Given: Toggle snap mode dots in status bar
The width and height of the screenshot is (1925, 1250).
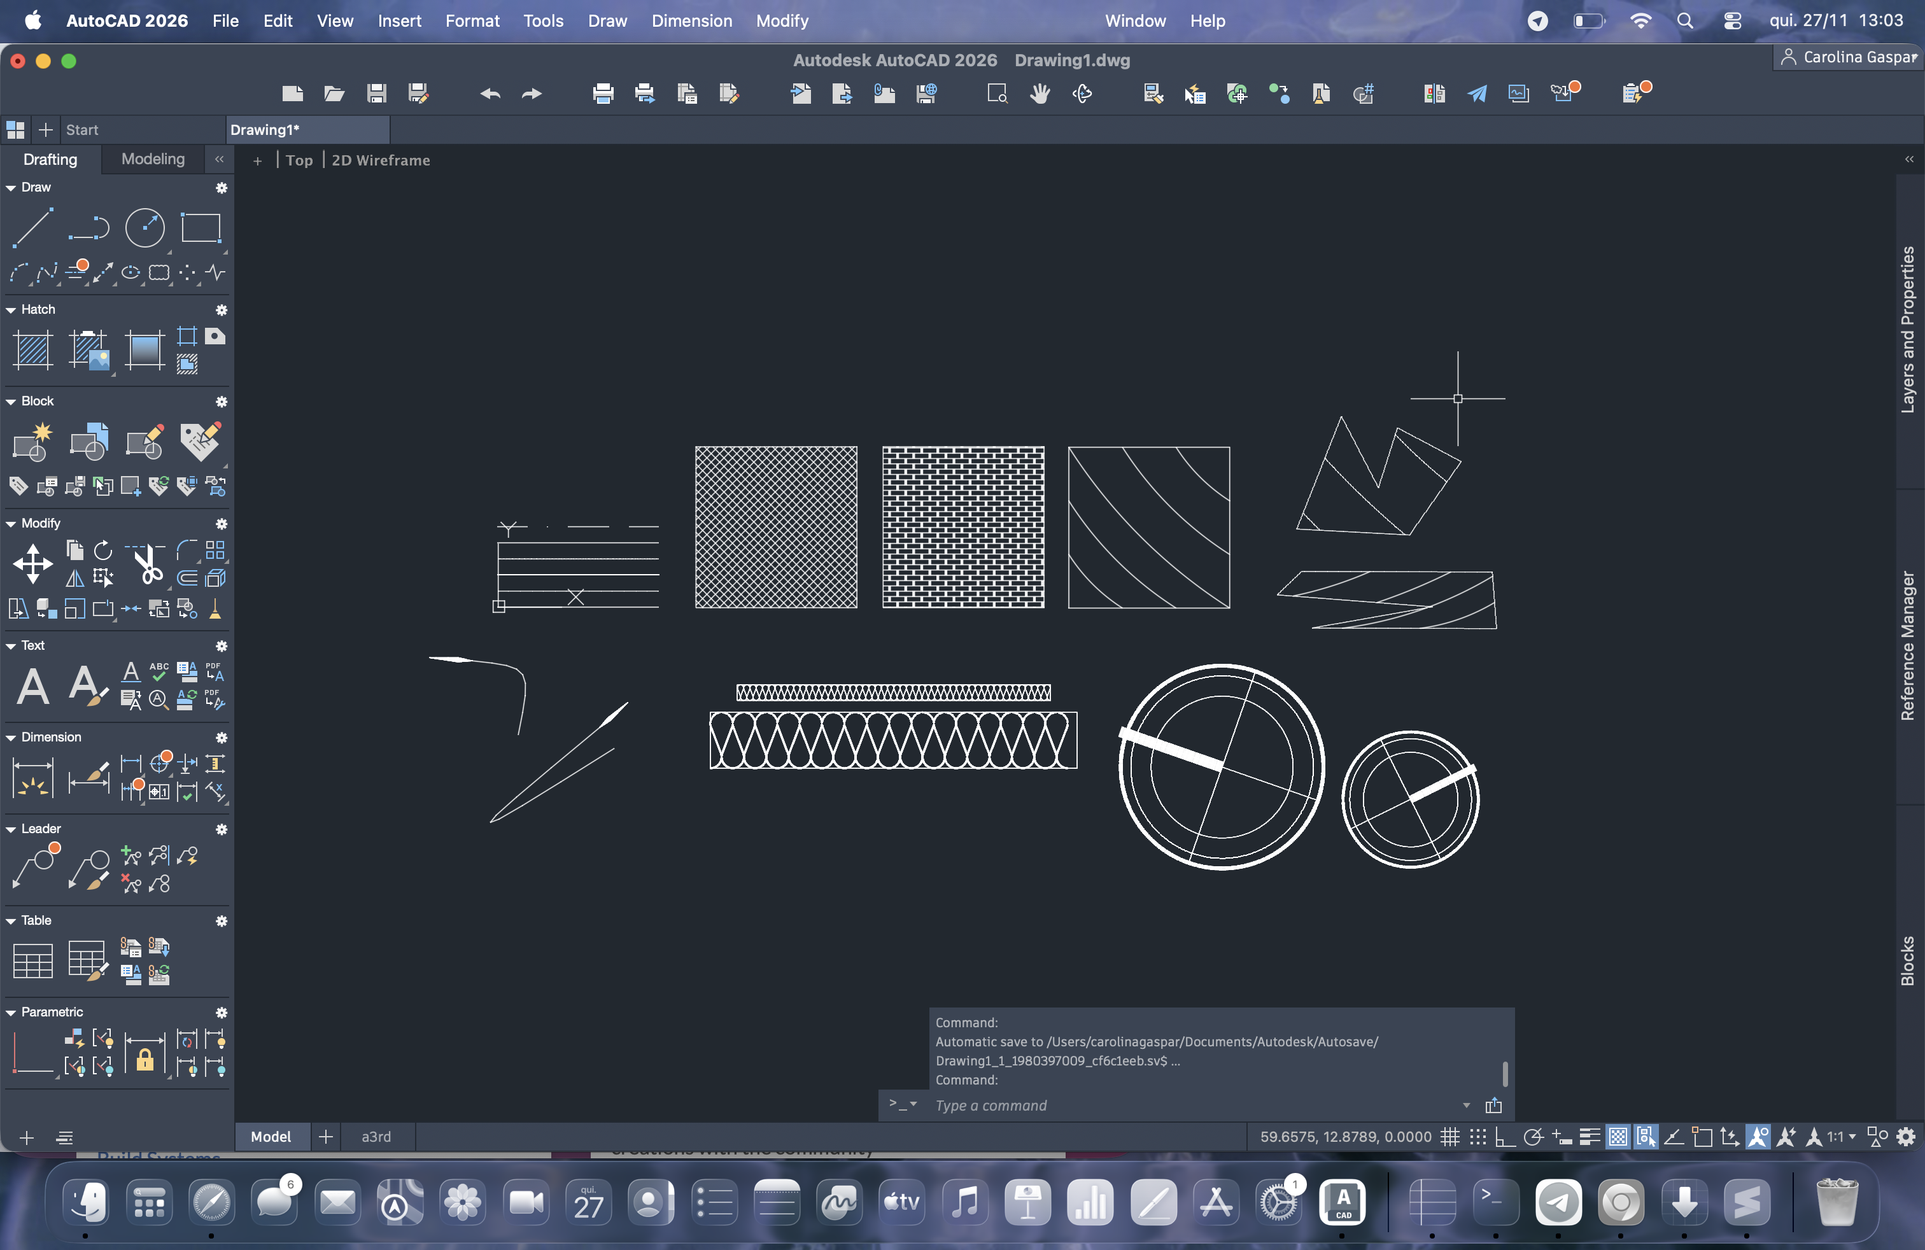Looking at the screenshot, I should coord(1477,1137).
